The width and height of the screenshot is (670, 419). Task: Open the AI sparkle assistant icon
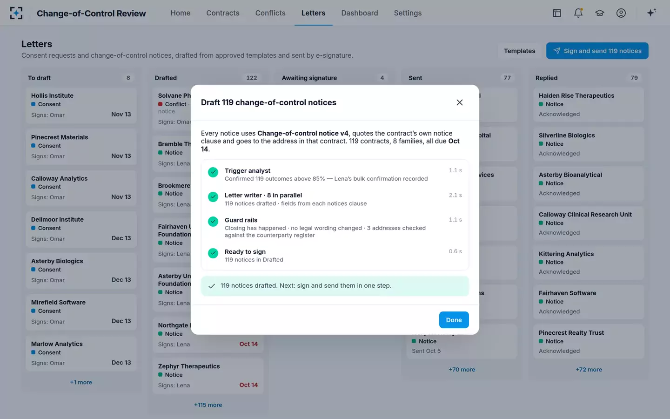[x=651, y=13]
